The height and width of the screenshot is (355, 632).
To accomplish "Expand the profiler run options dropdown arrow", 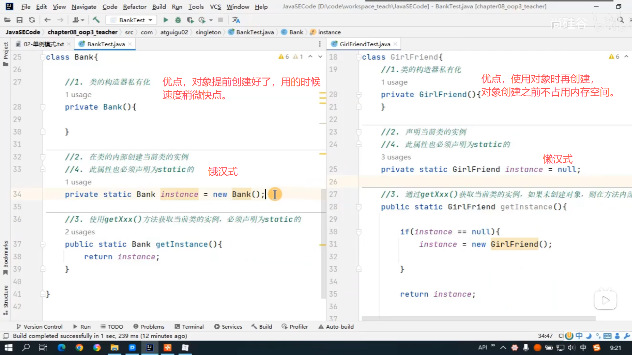I will [x=211, y=20].
